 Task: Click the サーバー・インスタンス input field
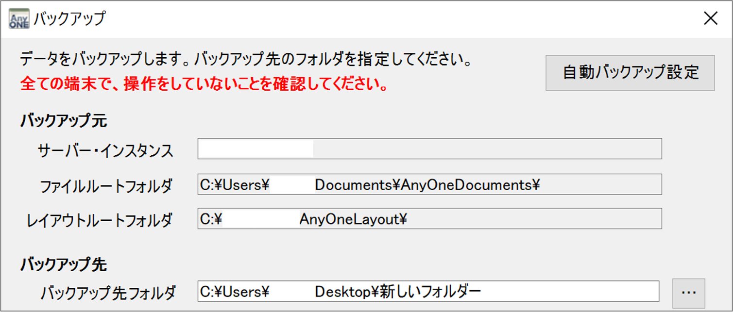pyautogui.click(x=430, y=149)
